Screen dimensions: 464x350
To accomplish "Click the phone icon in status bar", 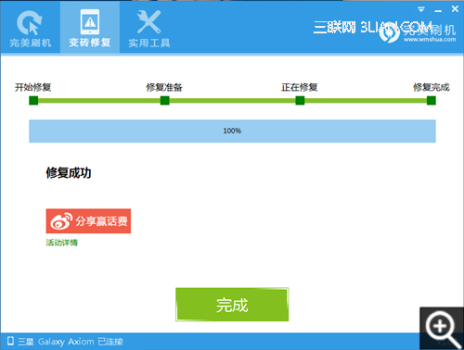I will [x=10, y=341].
